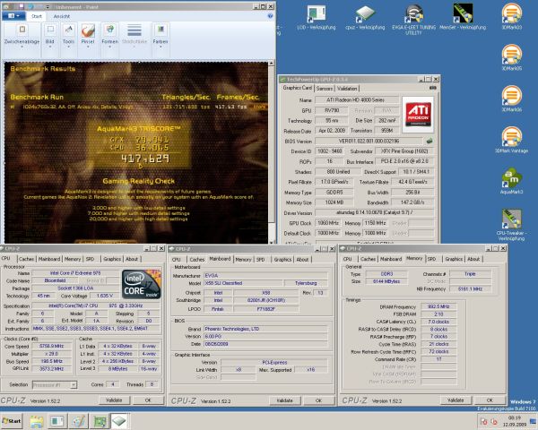The width and height of the screenshot is (538, 430).
Task: Click the 'Intel Core i7 Extreme 975' name field
Action: pyautogui.click(x=75, y=273)
